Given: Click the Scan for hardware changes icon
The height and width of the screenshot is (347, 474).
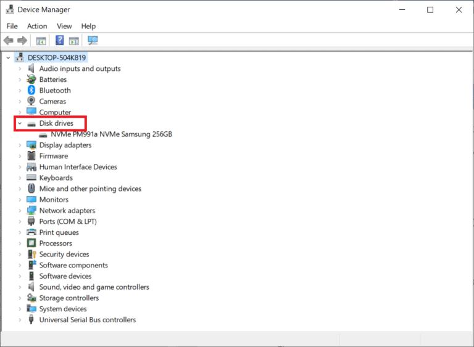Looking at the screenshot, I should [93, 40].
